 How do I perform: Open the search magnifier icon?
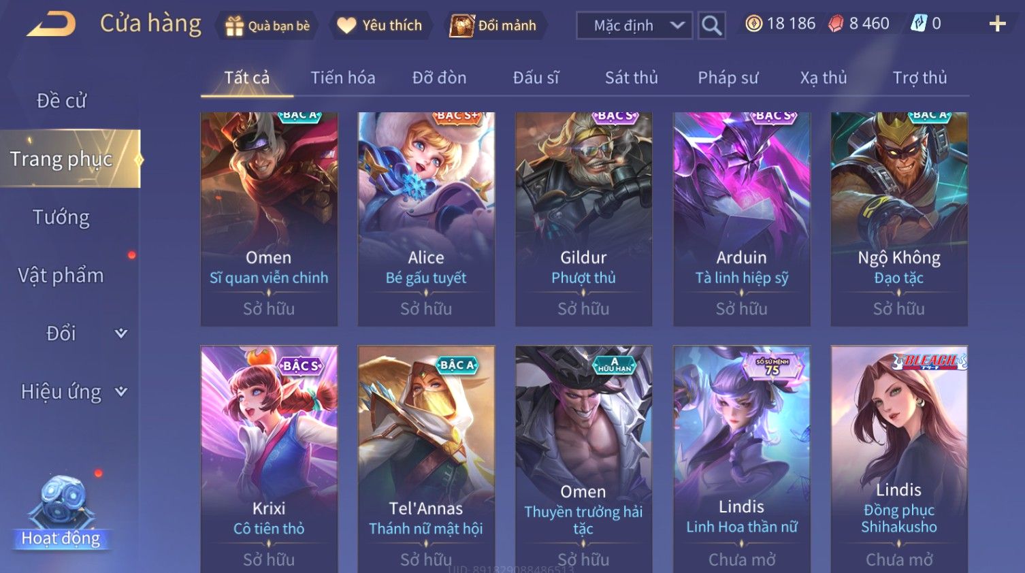pos(711,26)
